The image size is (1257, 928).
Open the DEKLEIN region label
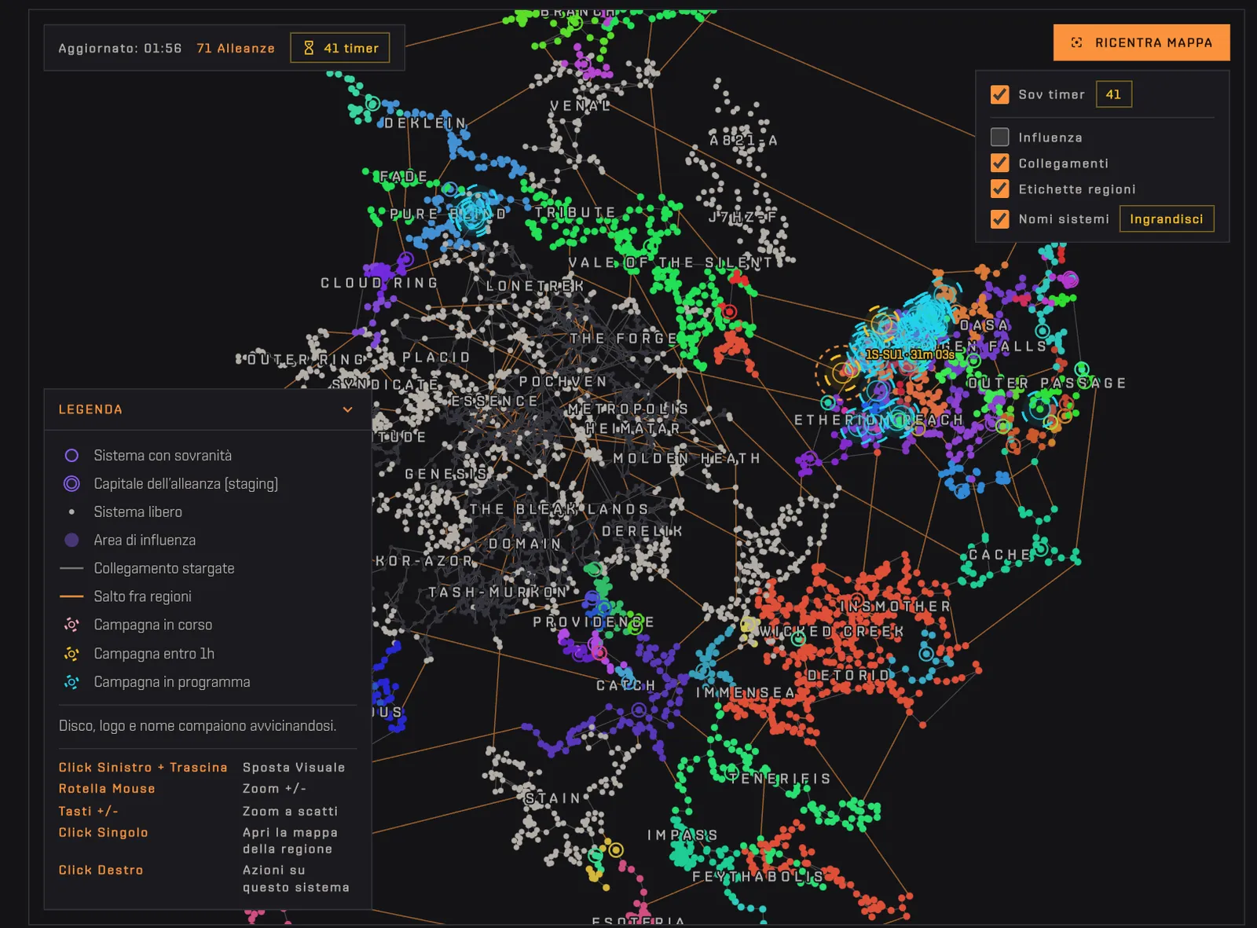coord(426,123)
